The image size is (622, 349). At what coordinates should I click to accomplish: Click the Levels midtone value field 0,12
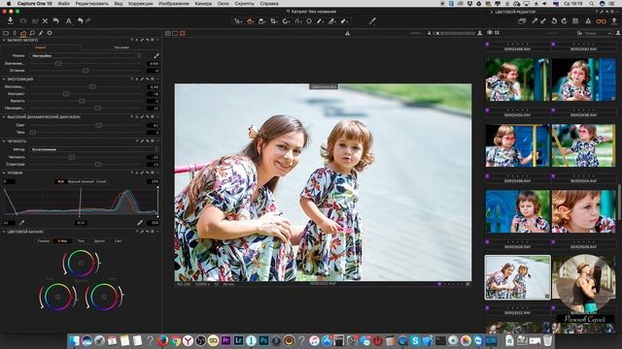81,223
